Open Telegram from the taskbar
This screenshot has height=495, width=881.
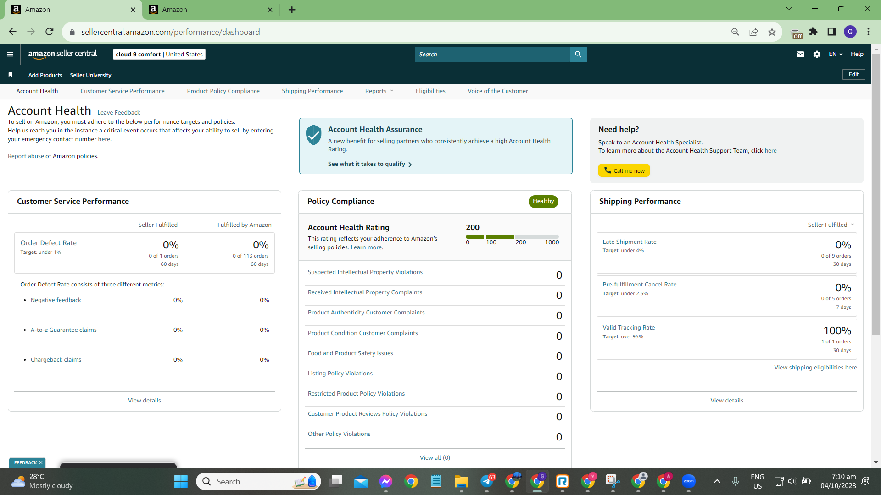[x=487, y=481]
